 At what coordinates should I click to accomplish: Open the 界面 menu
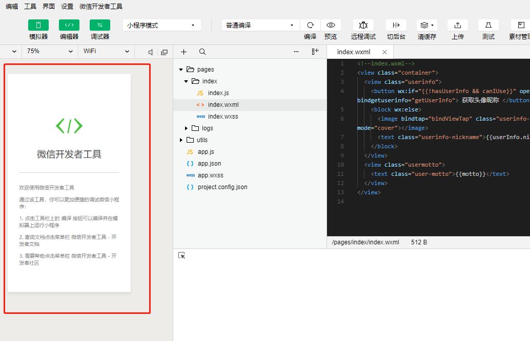pos(49,7)
